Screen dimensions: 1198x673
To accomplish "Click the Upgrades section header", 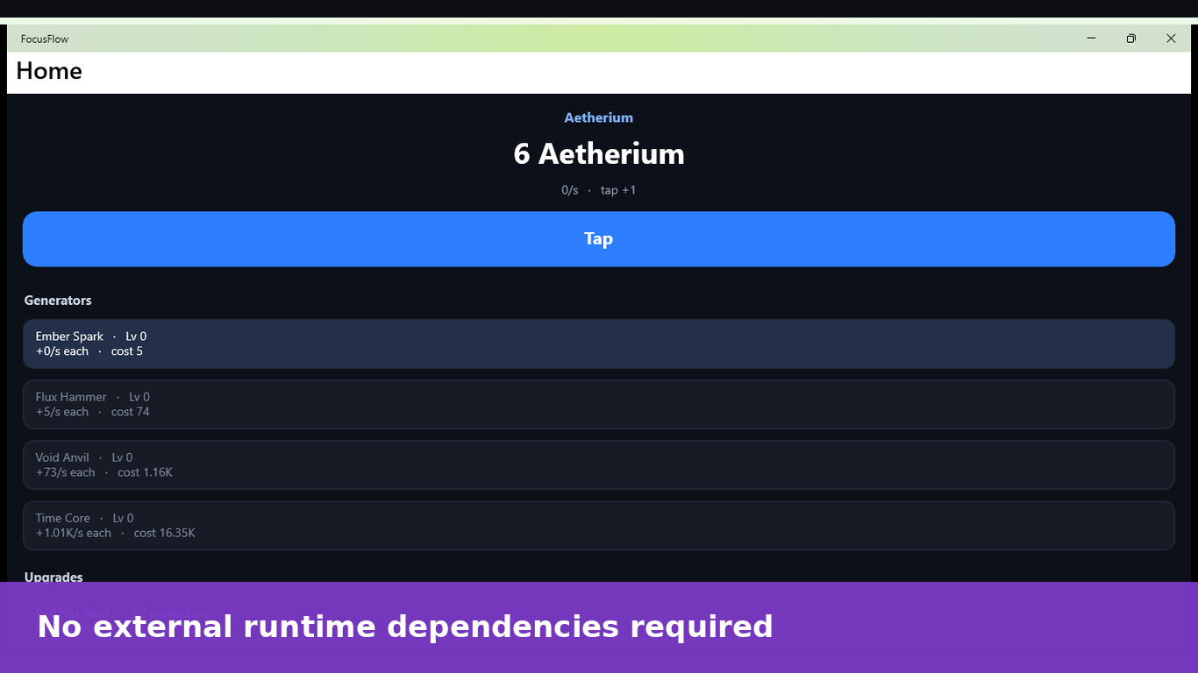I will coord(53,577).
